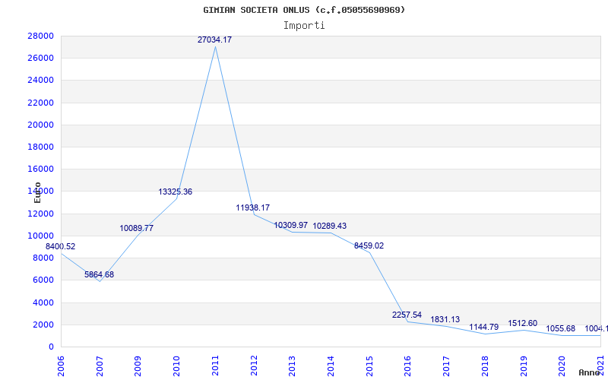
Task: Click the peak data label 27034.17
Action: click(214, 40)
